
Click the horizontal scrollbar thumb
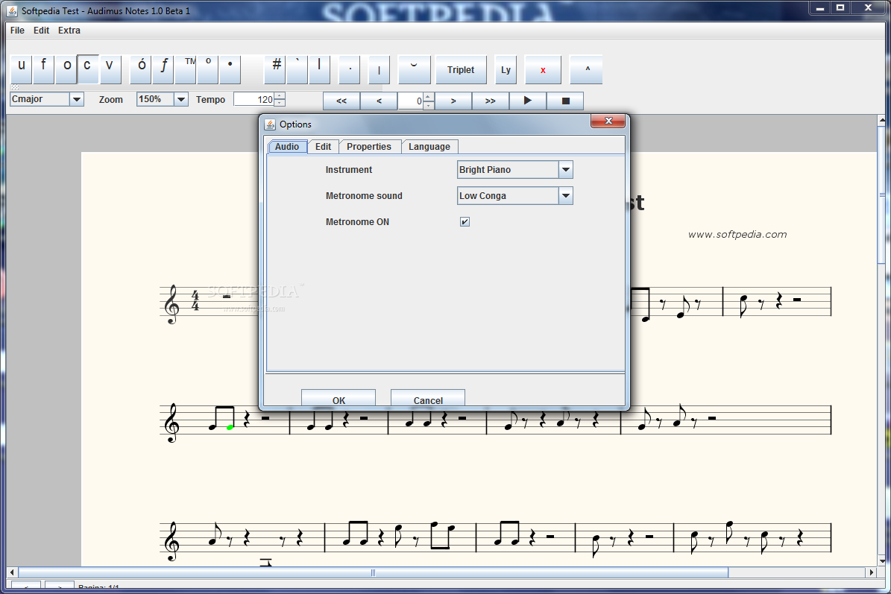pyautogui.click(x=373, y=572)
